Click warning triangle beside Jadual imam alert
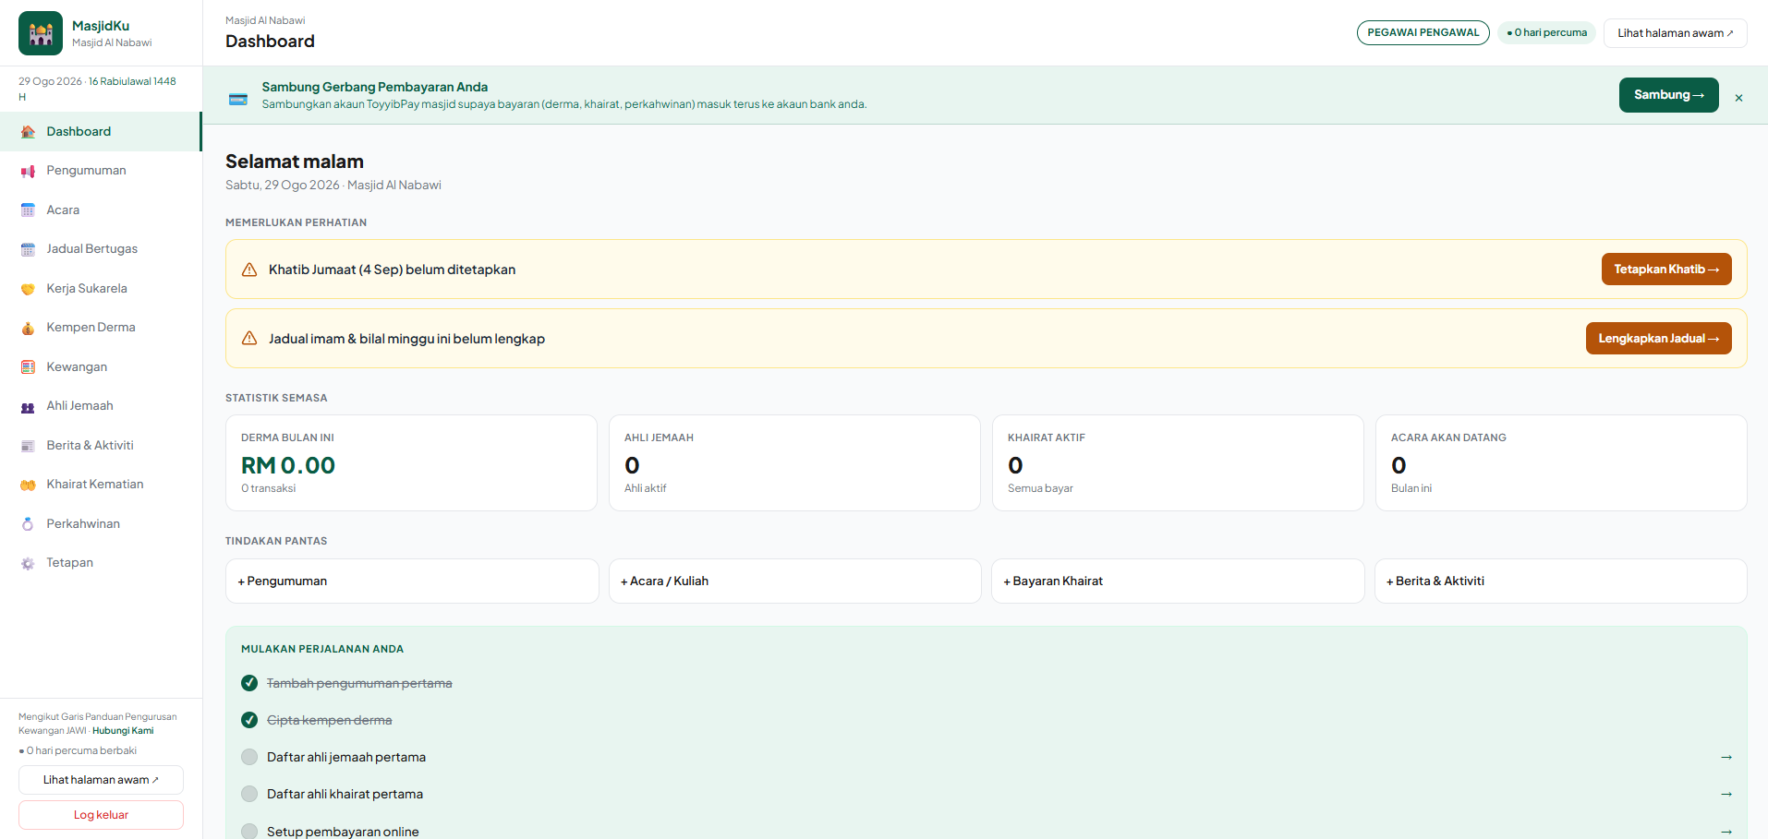The image size is (1768, 839). [x=249, y=339]
